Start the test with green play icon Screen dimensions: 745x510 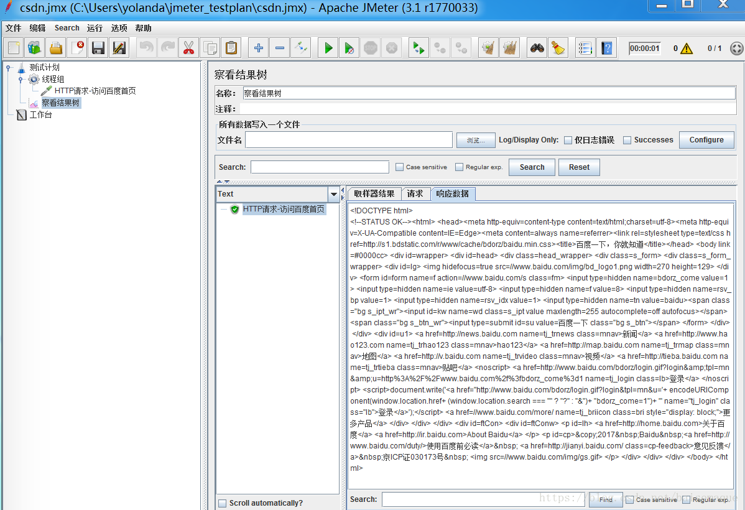(x=328, y=48)
